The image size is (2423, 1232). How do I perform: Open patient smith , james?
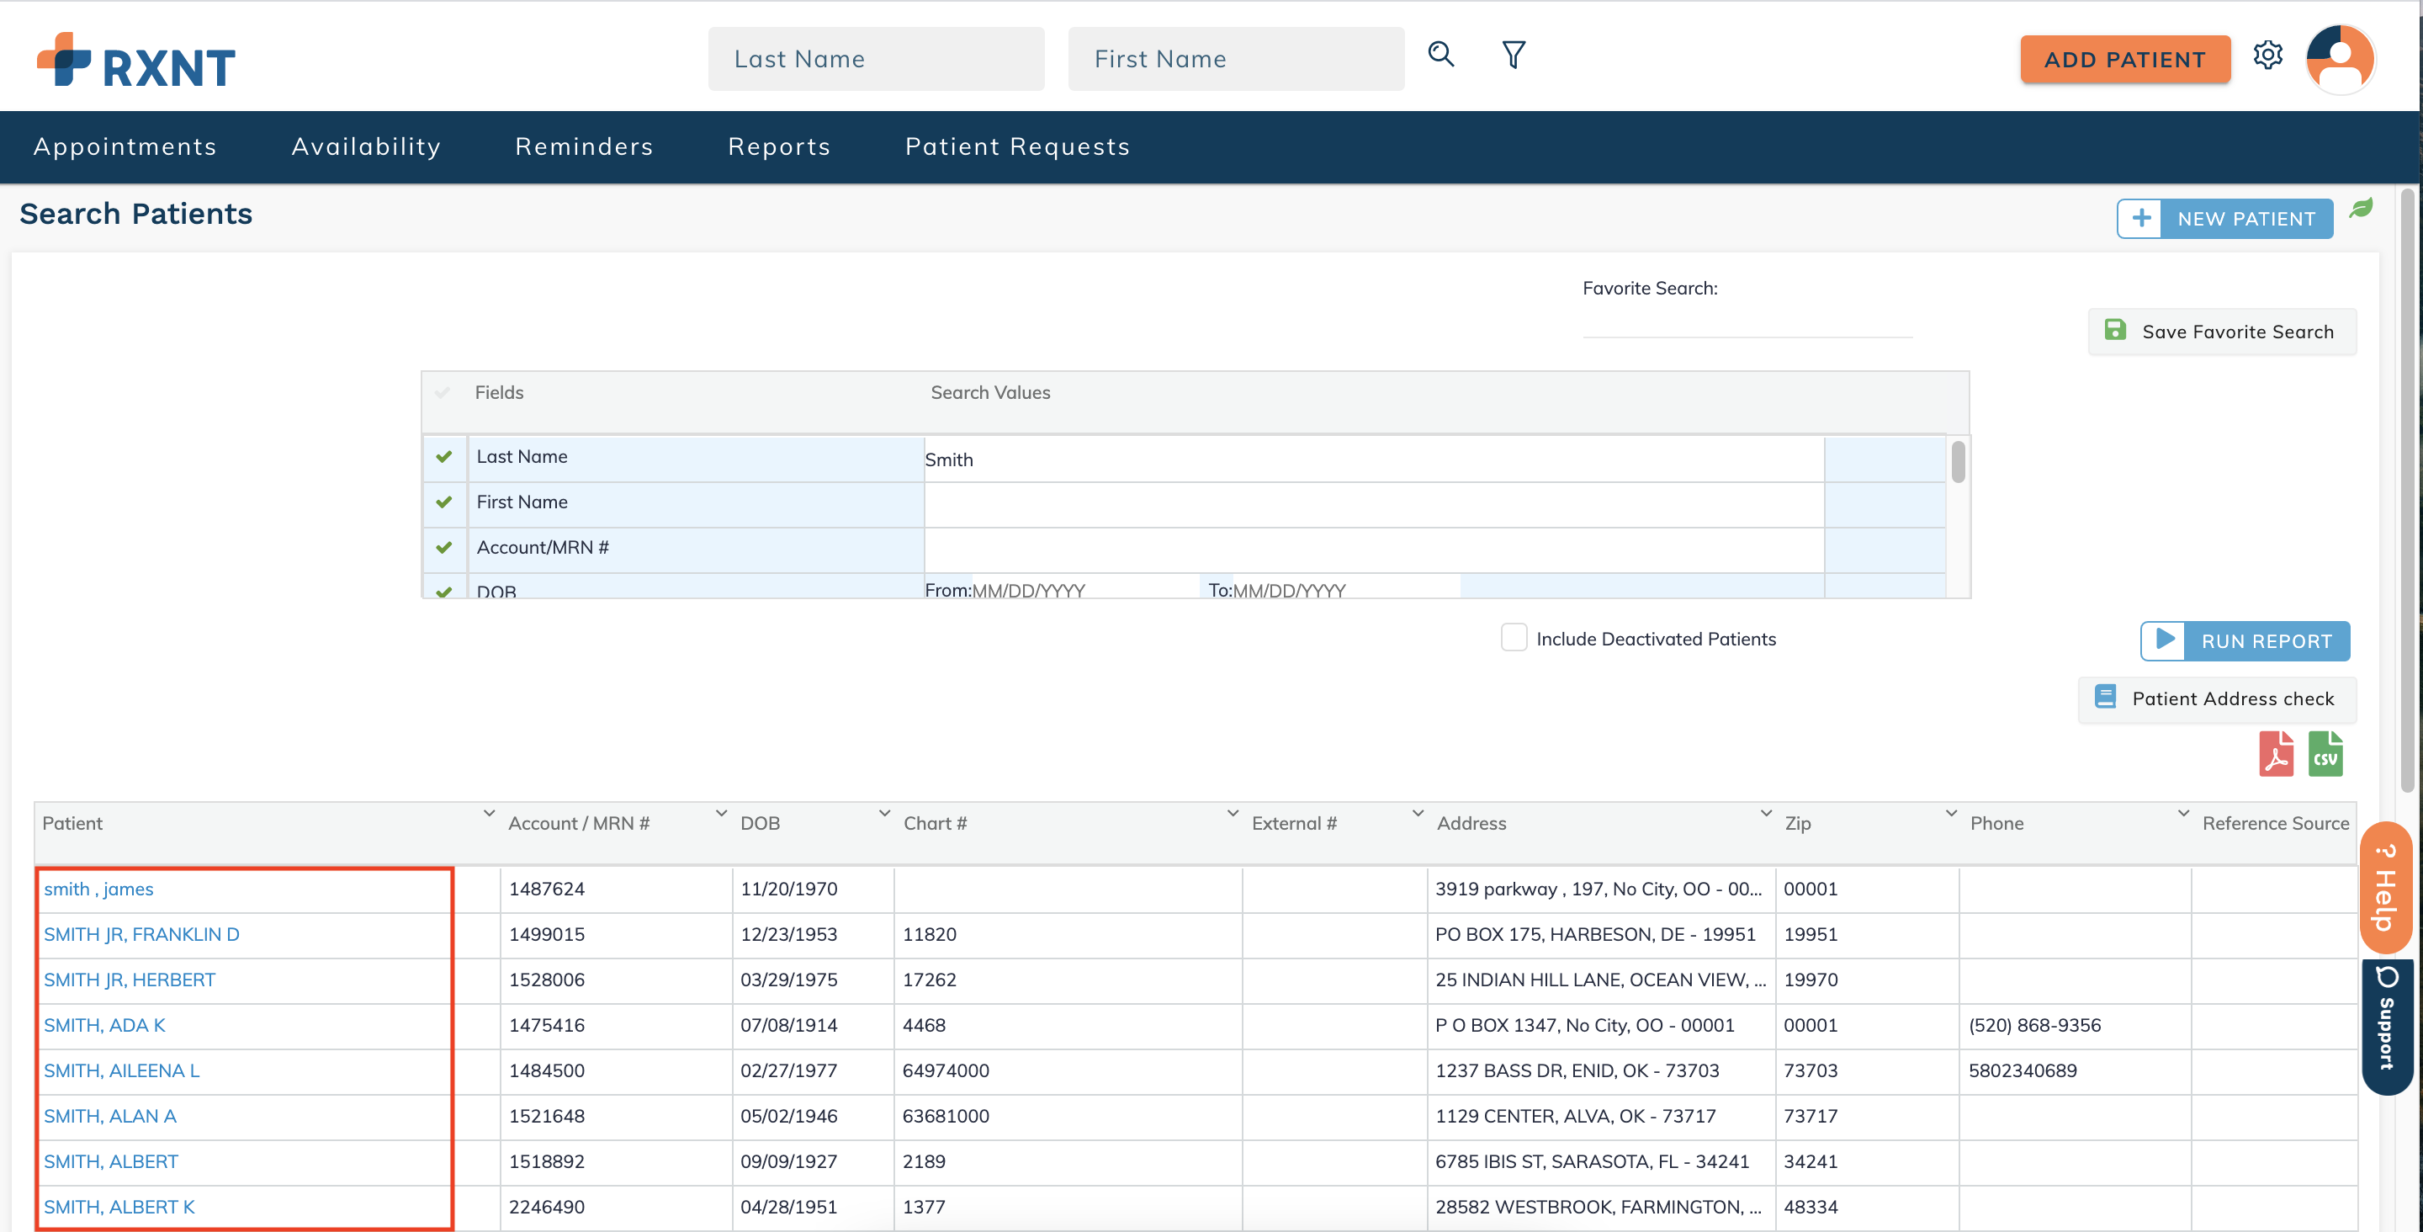[98, 889]
